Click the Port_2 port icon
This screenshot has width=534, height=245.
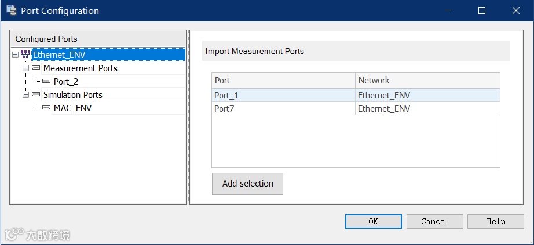pos(47,82)
